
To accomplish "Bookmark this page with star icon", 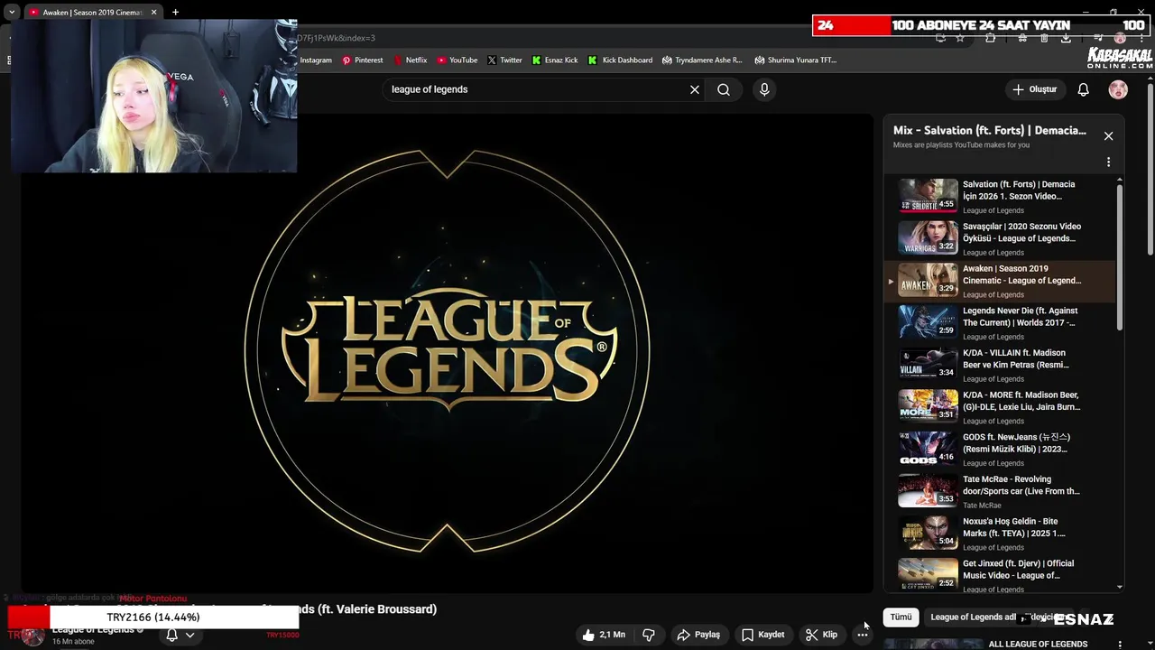I will (960, 38).
